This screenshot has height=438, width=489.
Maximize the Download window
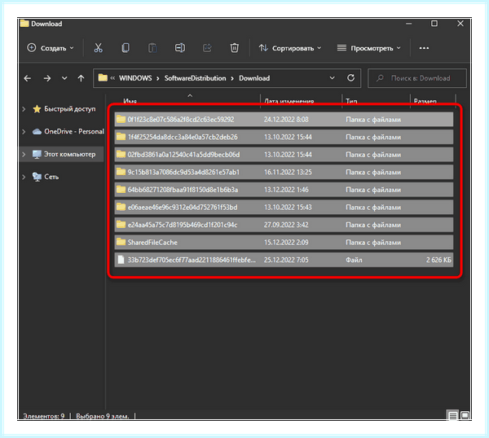(x=434, y=24)
